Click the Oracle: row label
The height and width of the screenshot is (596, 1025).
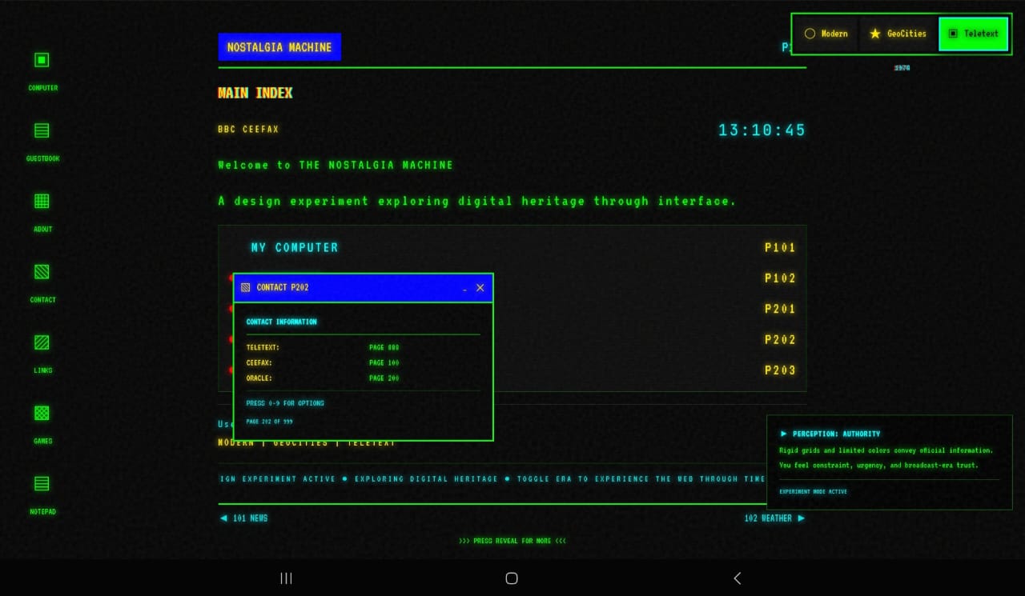tap(259, 378)
